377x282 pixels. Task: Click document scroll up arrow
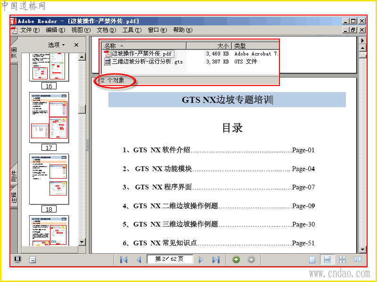point(362,48)
